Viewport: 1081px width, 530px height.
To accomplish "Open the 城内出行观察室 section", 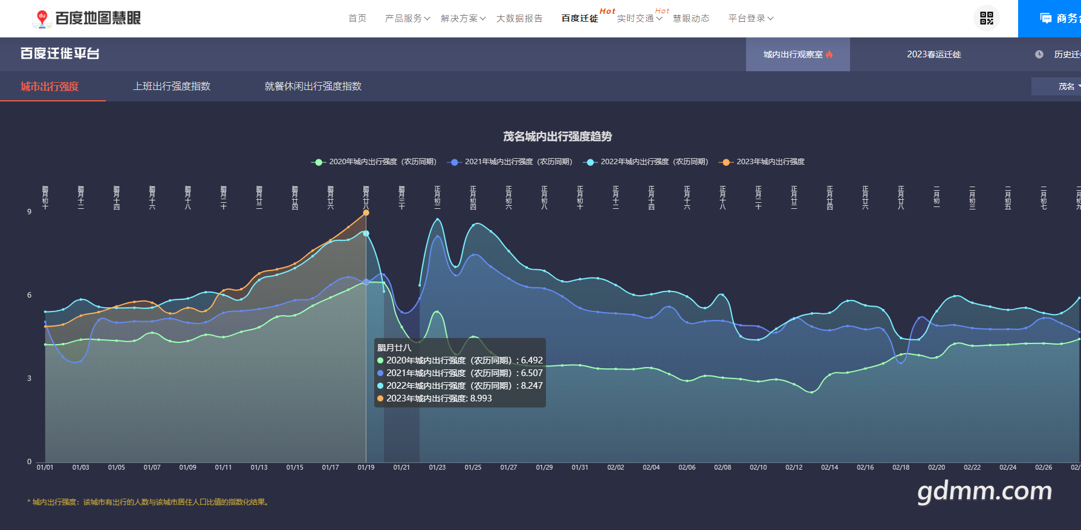I will (x=798, y=54).
